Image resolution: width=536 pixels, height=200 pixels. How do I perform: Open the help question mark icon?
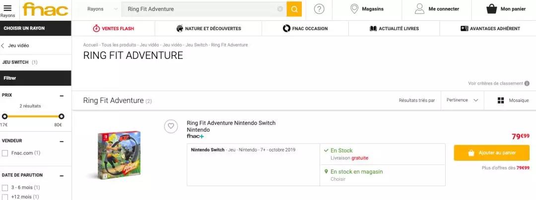(320, 9)
